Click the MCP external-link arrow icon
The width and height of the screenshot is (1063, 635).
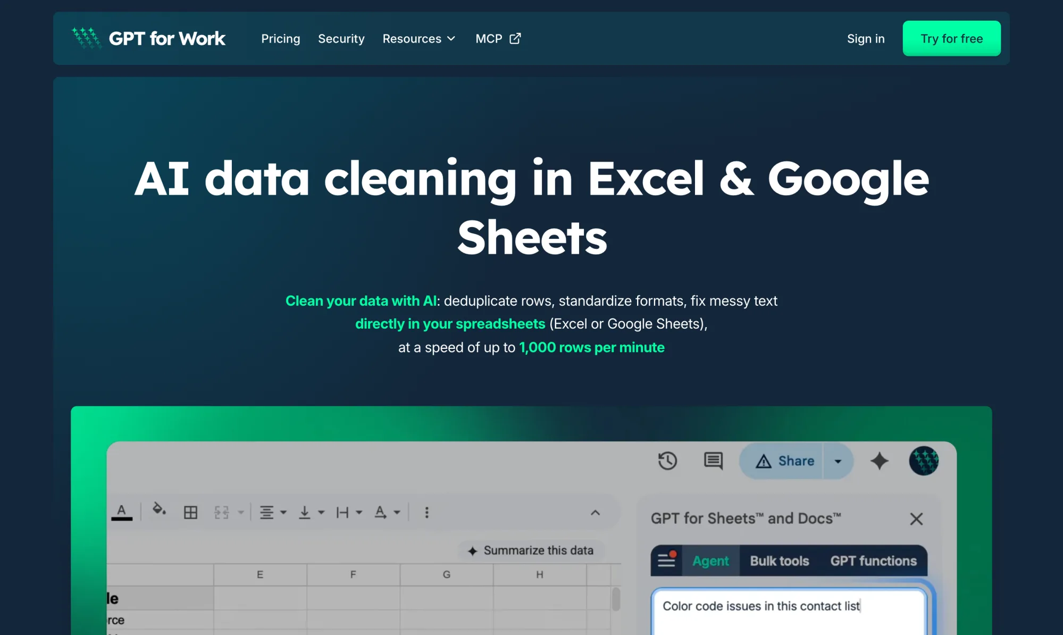[515, 39]
